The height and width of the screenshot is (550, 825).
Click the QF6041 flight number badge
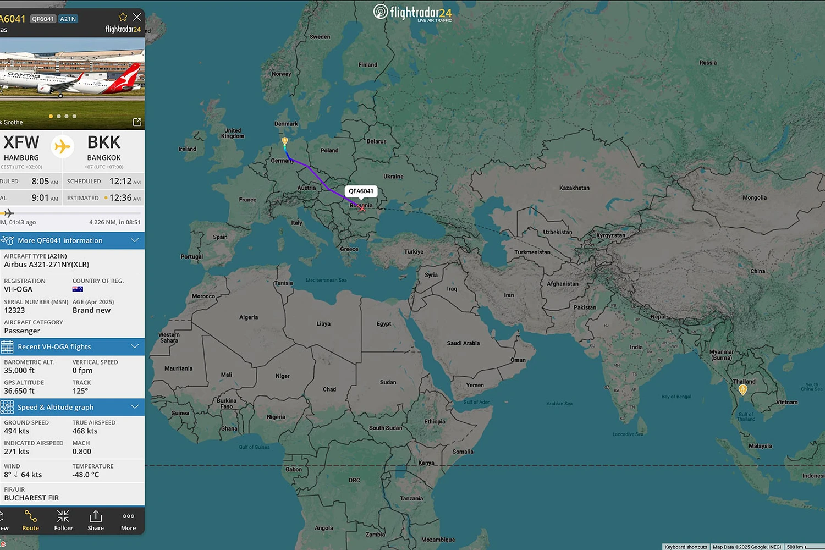coord(43,19)
